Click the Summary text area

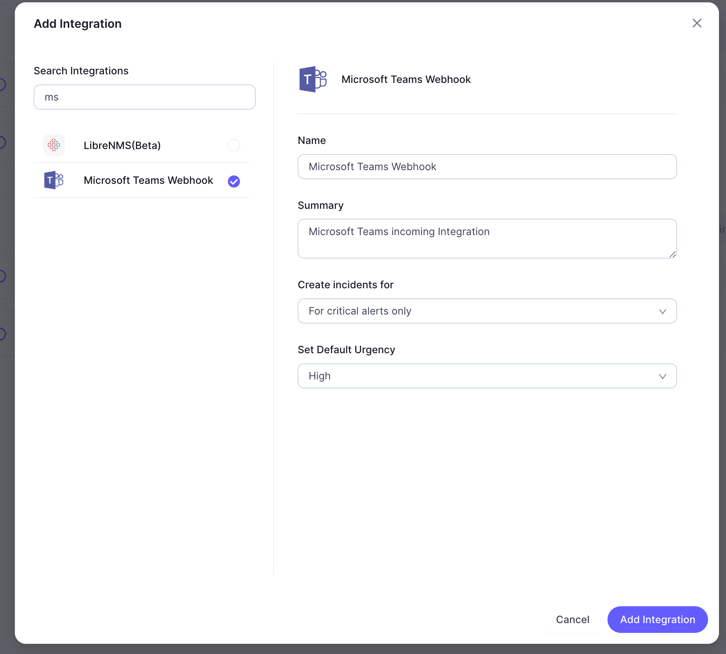click(487, 239)
